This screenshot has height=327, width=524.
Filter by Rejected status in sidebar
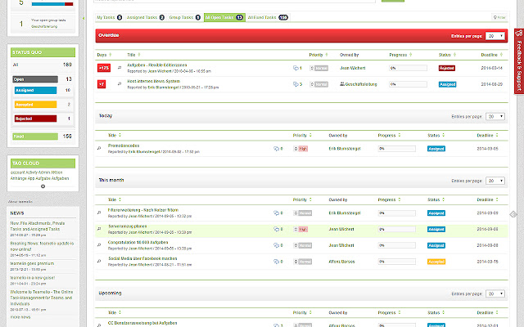click(34, 118)
